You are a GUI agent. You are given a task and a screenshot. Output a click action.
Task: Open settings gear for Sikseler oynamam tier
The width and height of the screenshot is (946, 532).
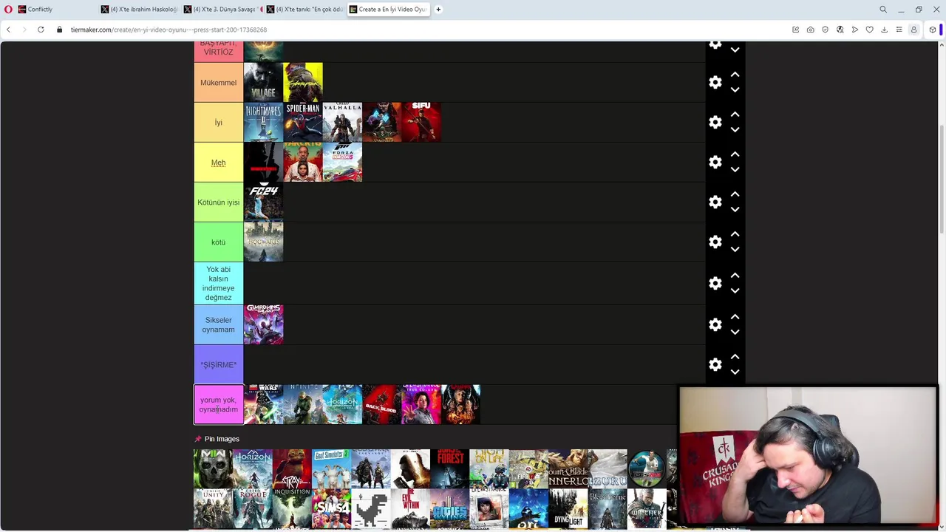(715, 324)
